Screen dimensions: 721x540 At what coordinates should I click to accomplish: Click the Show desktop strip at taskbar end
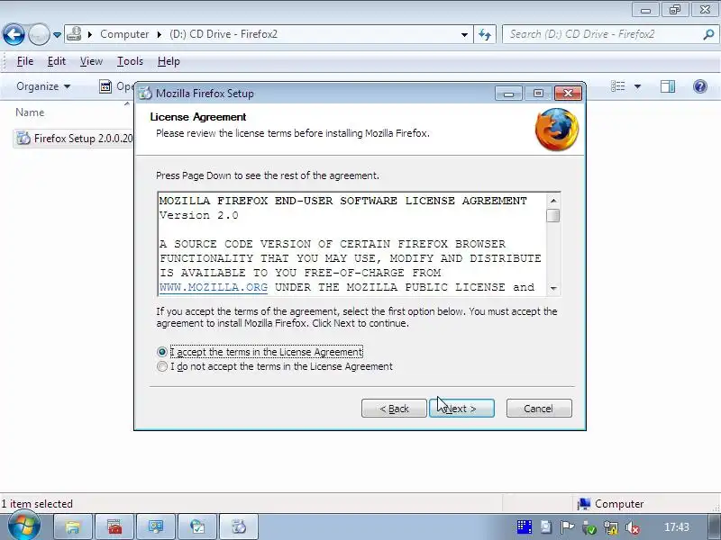point(714,526)
